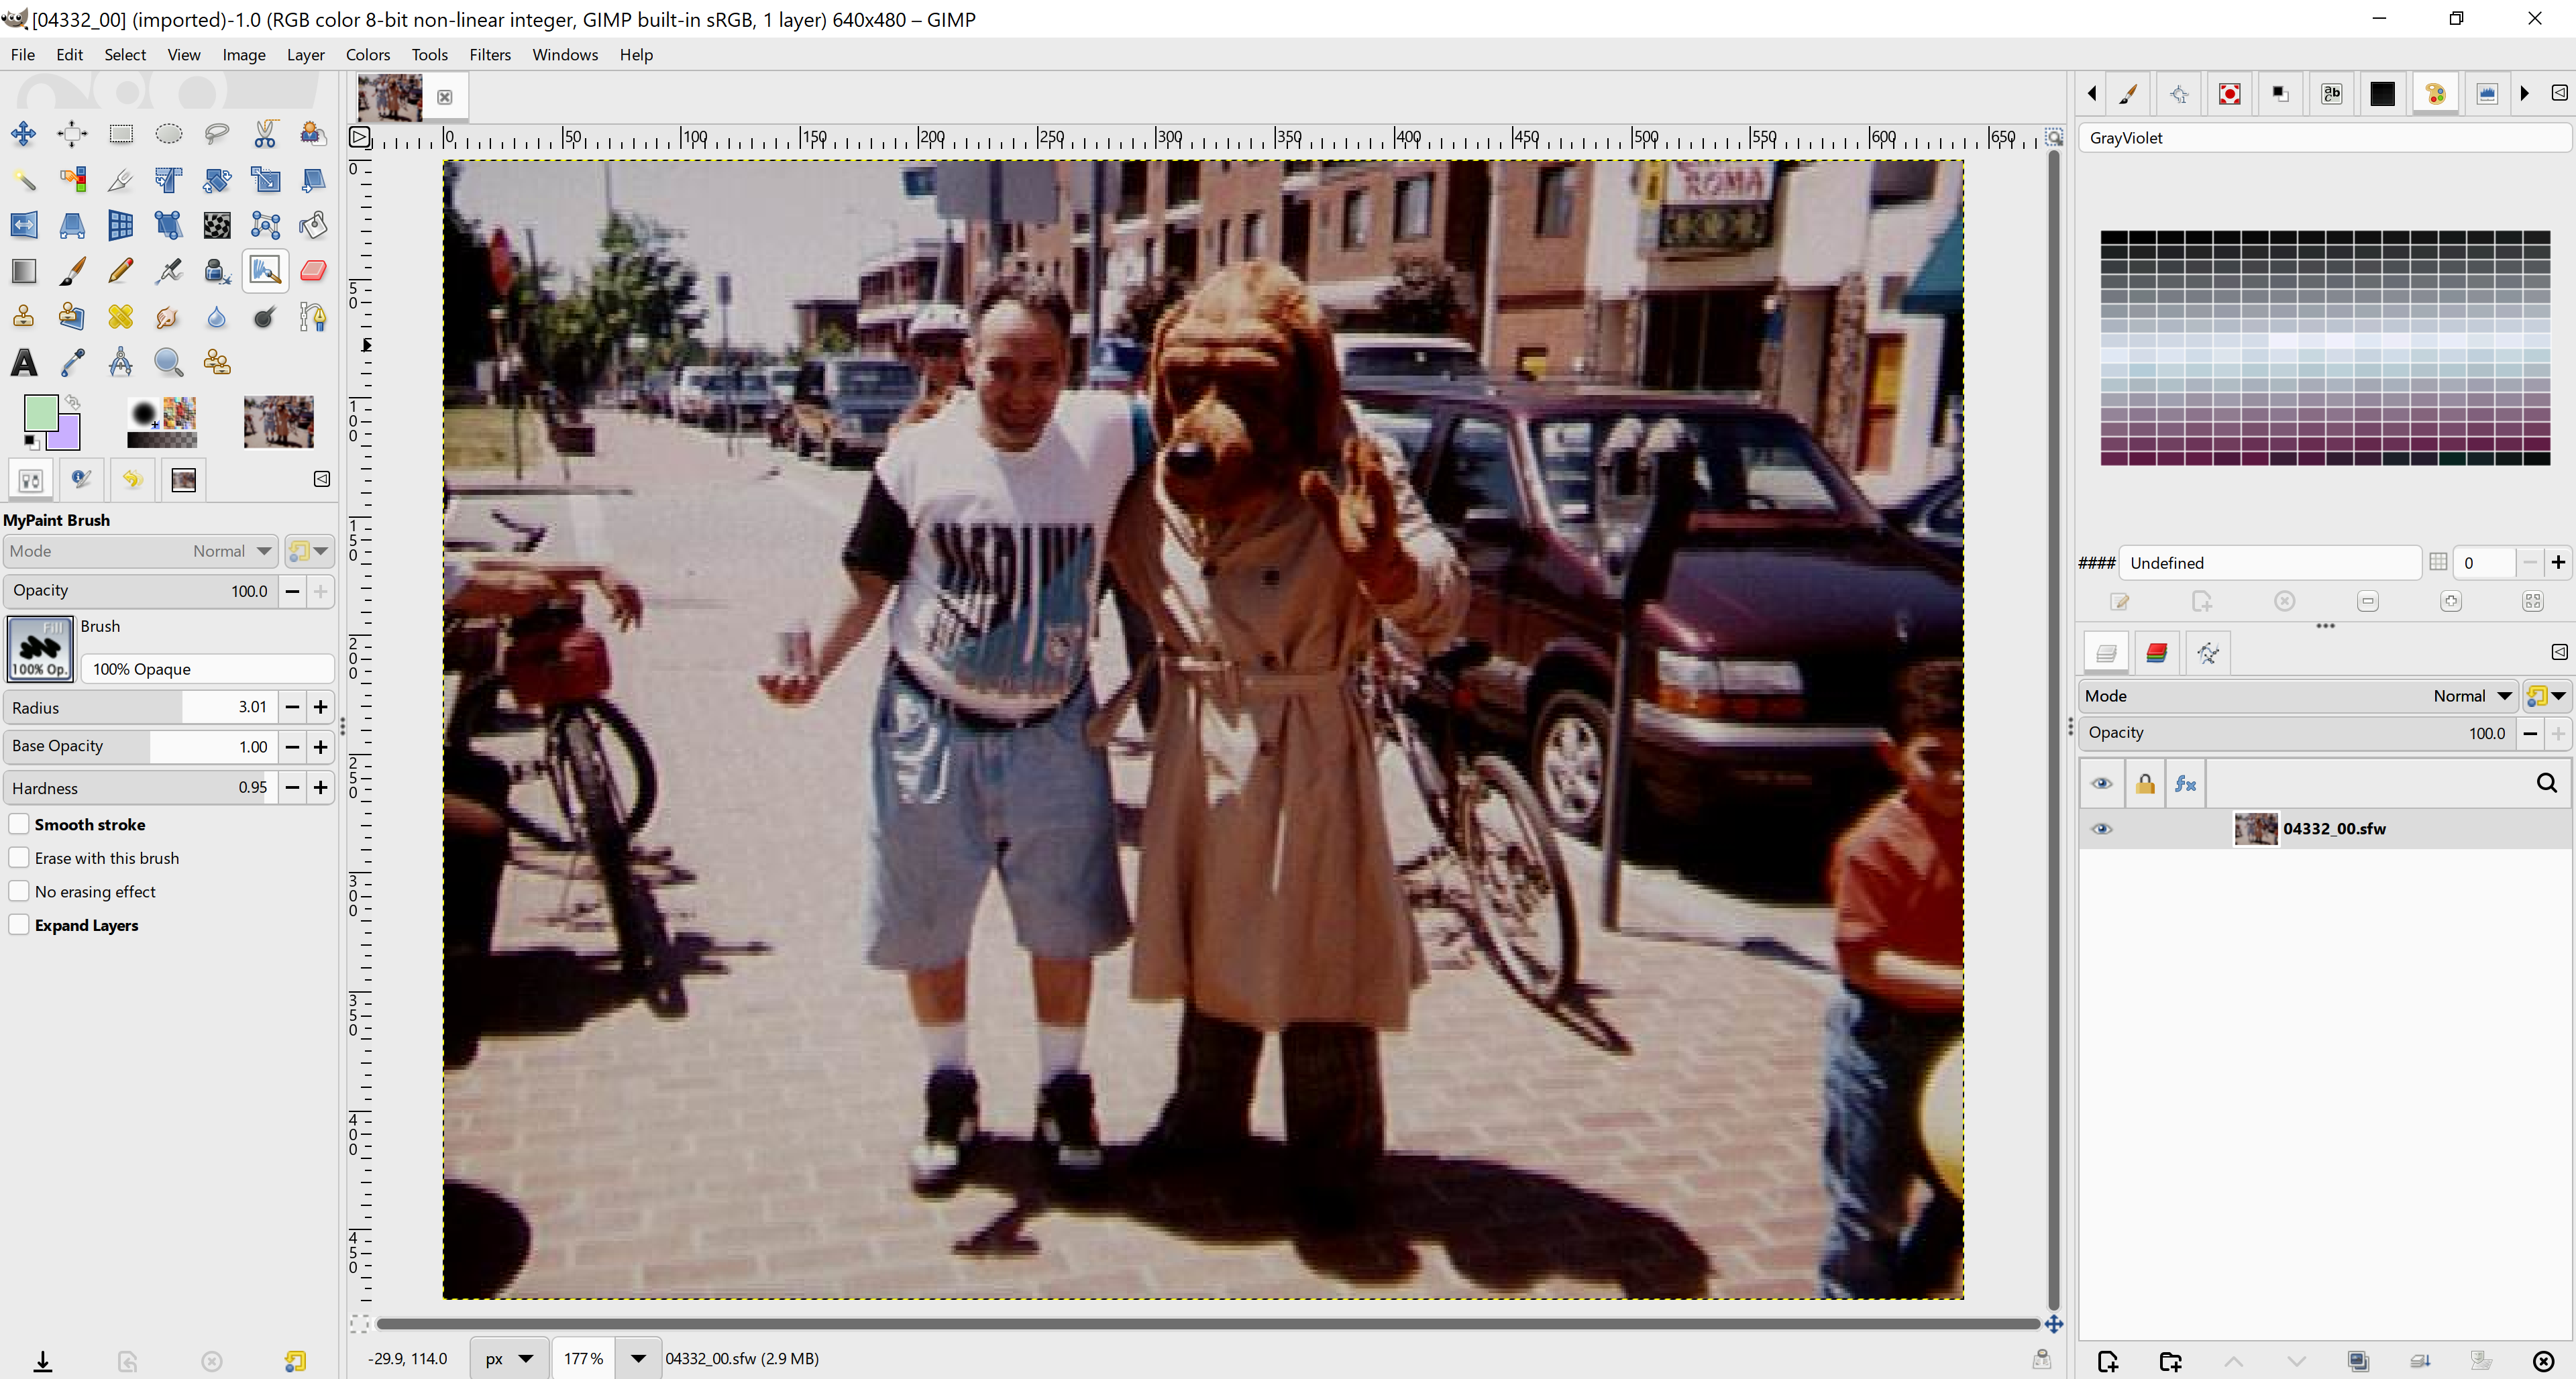Hide the 04332_00.sfw layer

coord(2102,829)
